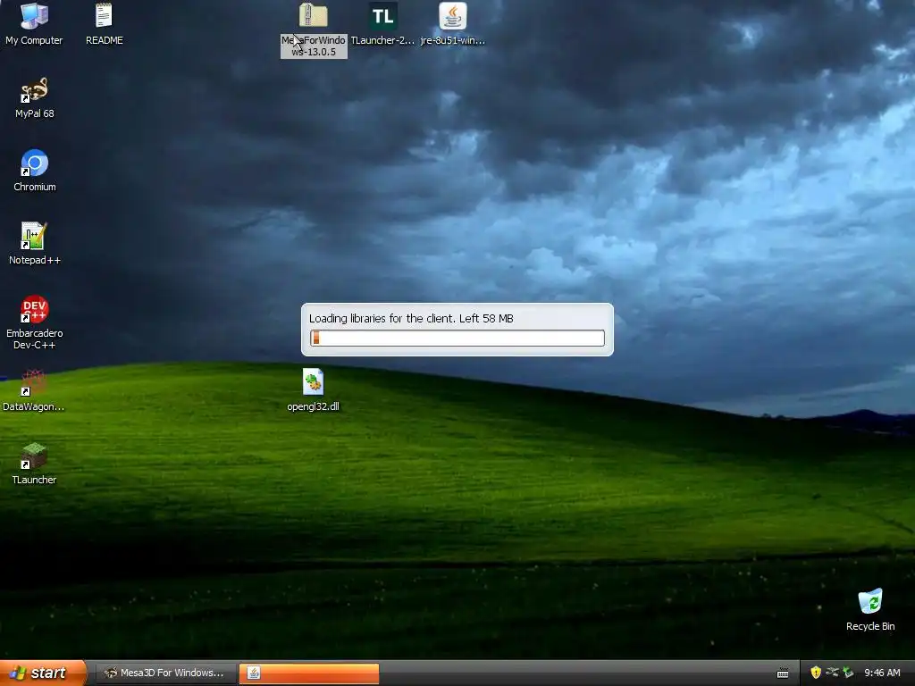Click the active Java taskbar button
Image resolution: width=915 pixels, height=686 pixels.
coord(308,673)
